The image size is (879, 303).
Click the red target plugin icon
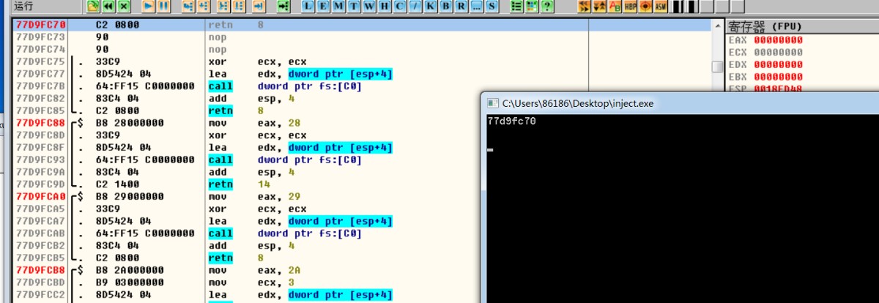coord(645,6)
